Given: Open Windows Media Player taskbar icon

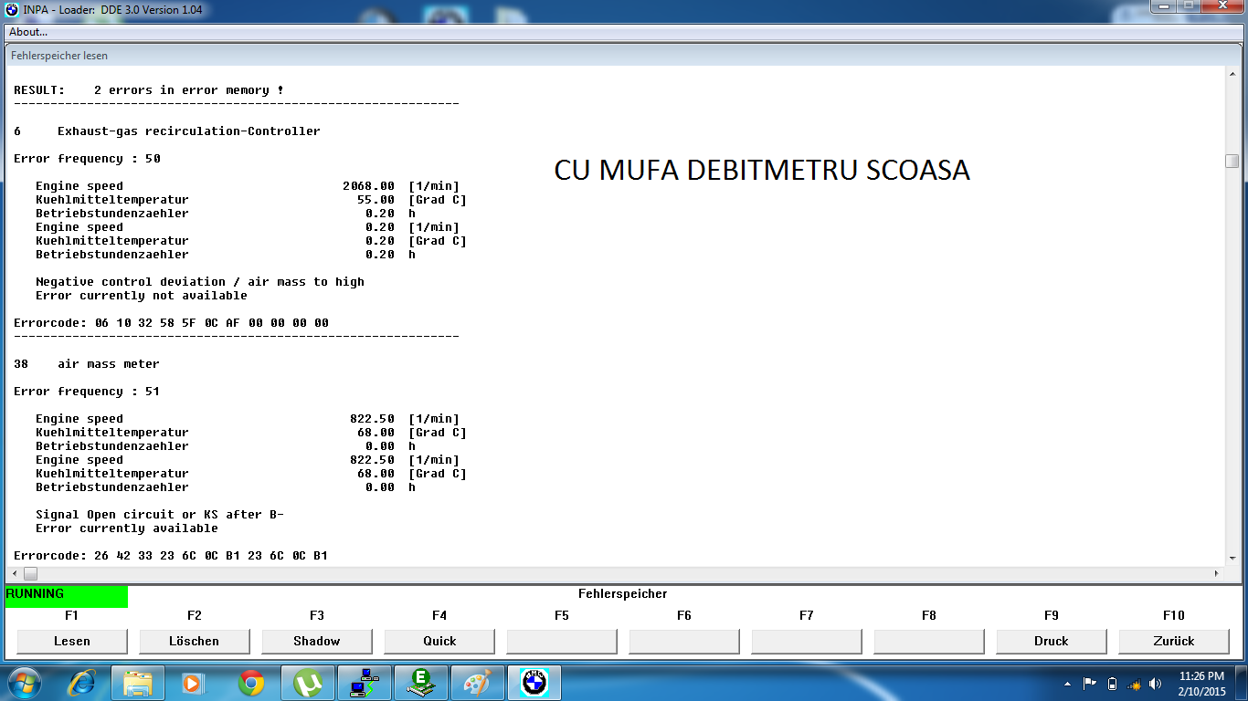Looking at the screenshot, I should [194, 683].
